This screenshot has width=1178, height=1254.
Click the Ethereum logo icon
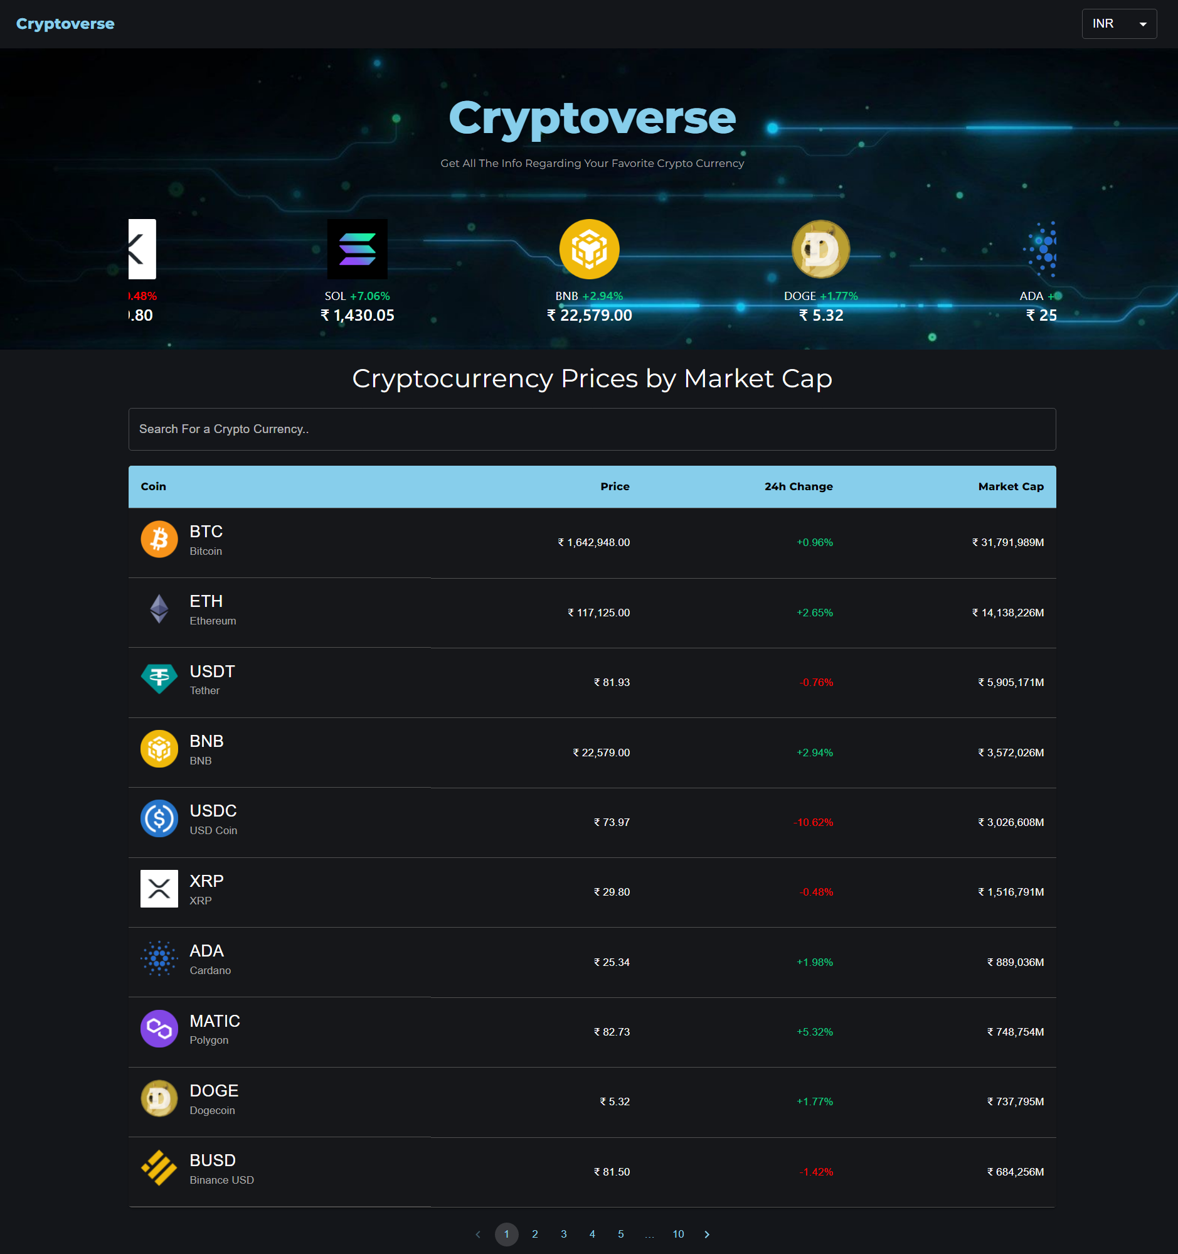[x=159, y=609]
